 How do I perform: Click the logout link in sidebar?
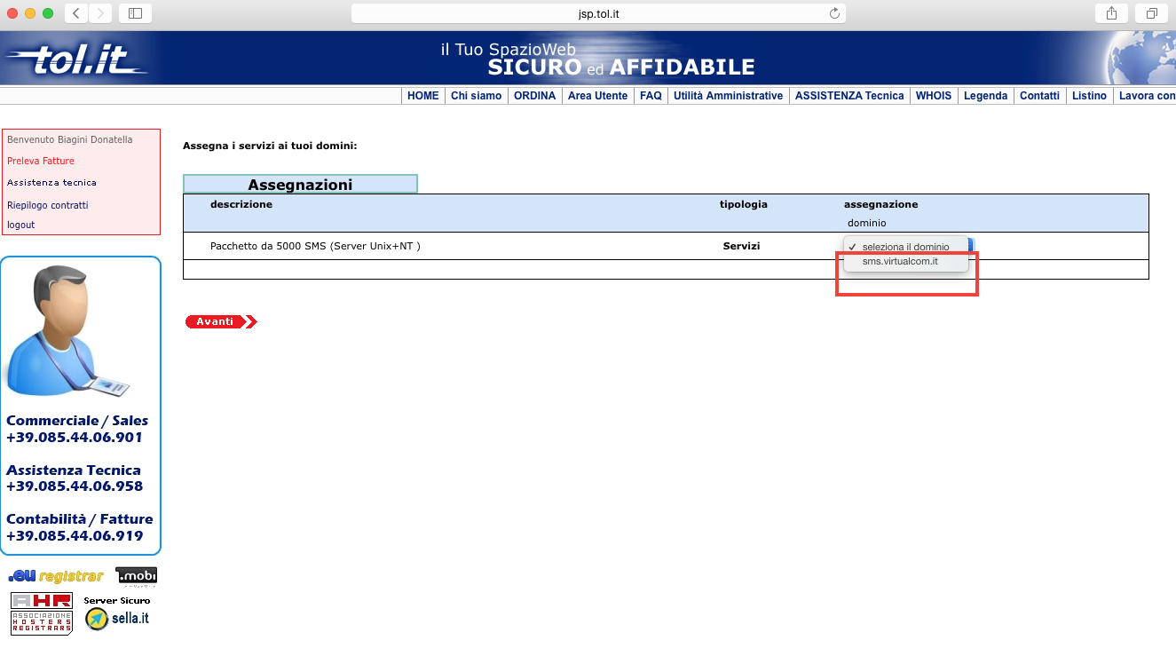tap(21, 225)
